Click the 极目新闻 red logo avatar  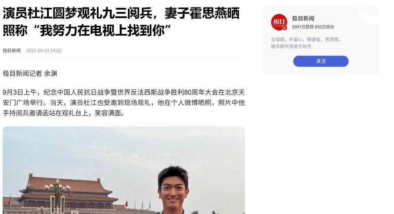tap(279, 22)
